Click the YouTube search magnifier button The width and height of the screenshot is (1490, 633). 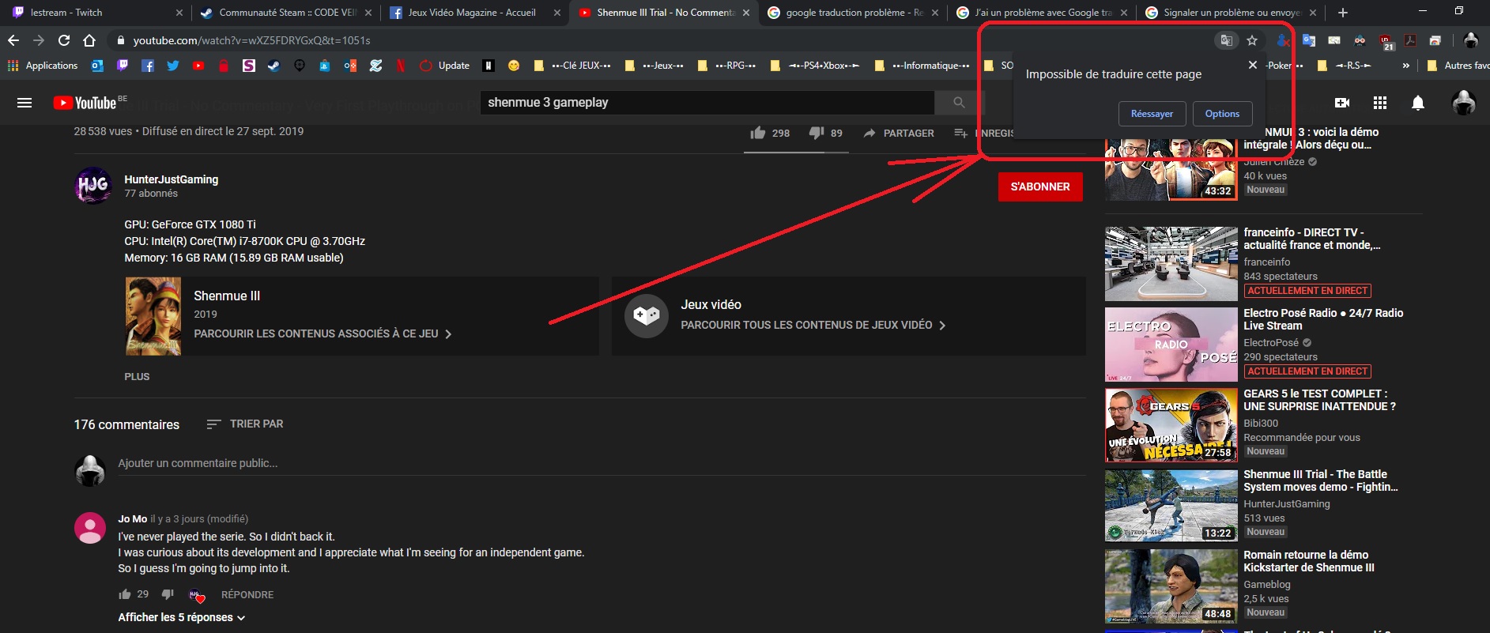point(959,103)
